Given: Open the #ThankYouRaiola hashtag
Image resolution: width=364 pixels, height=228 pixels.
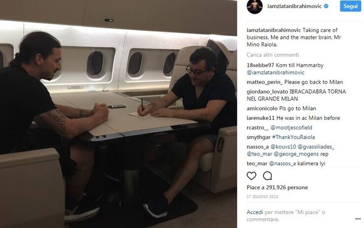Looking at the screenshot, I should coord(293,137).
